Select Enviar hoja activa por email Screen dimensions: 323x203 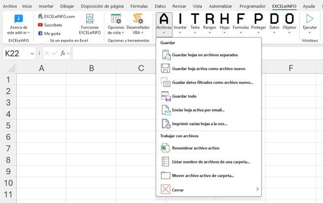pyautogui.click(x=209, y=110)
